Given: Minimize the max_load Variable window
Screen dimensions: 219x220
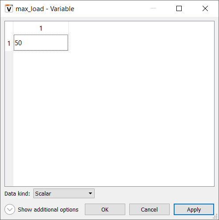Looking at the screenshot, I should [x=153, y=8].
